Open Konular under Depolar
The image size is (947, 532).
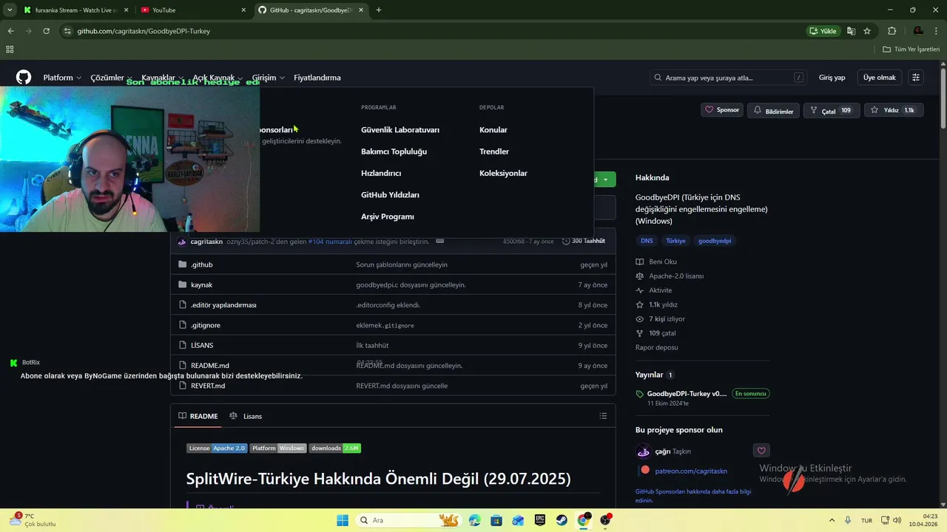(x=493, y=130)
